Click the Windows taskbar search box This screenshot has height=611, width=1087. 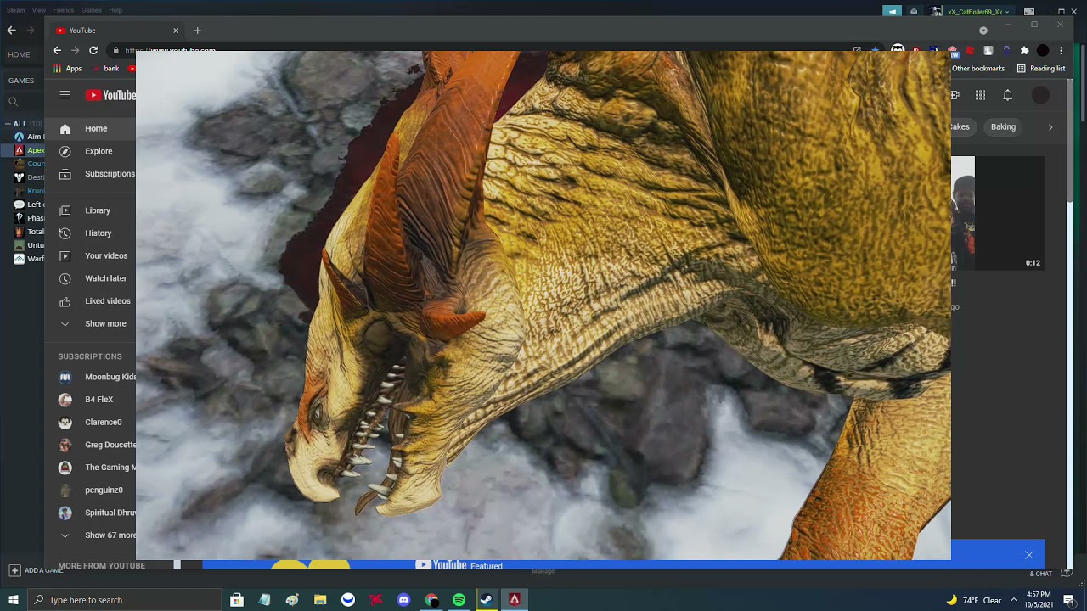[125, 600]
